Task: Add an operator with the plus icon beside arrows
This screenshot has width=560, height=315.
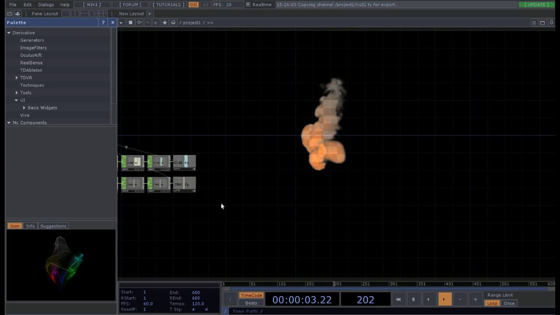Action: click(156, 22)
